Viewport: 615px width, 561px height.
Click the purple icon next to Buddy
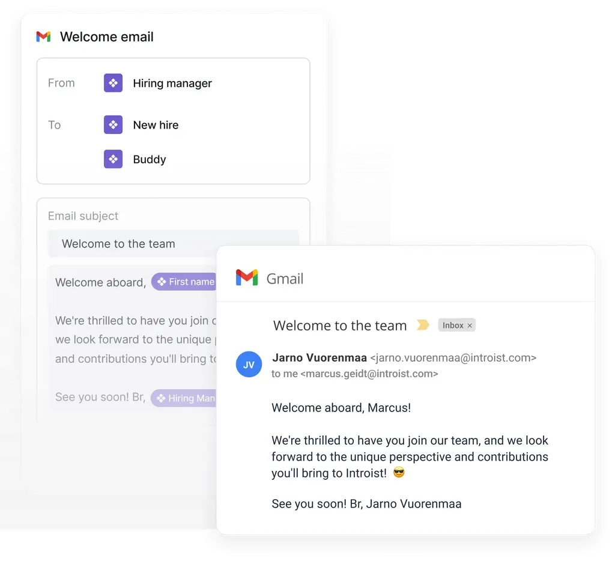(x=113, y=159)
